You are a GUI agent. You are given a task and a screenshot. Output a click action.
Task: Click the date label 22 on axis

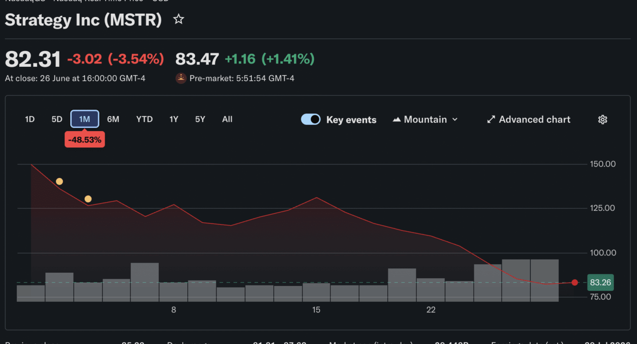[x=431, y=310]
